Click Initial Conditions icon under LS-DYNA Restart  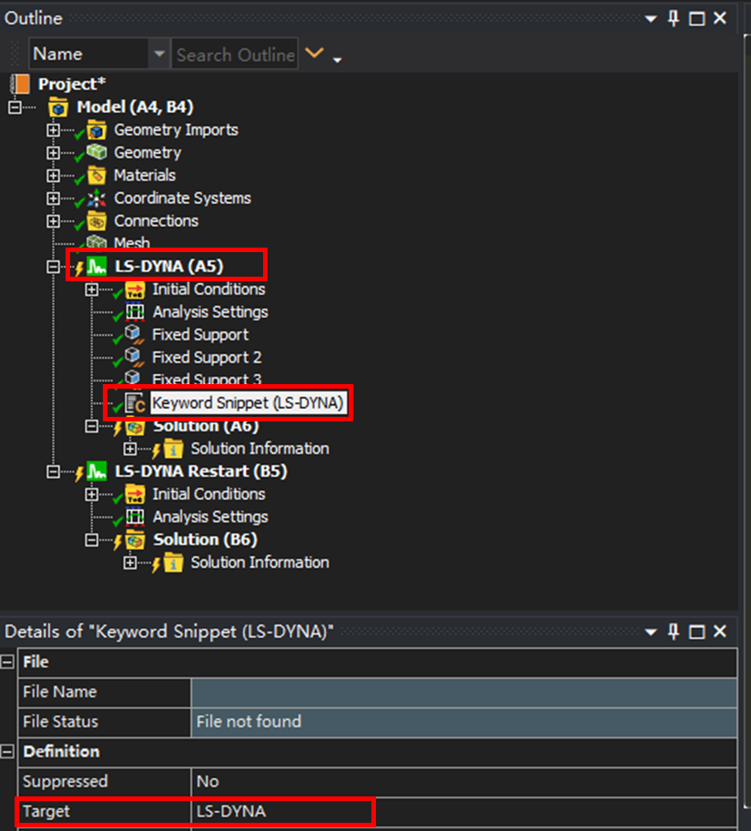[135, 494]
